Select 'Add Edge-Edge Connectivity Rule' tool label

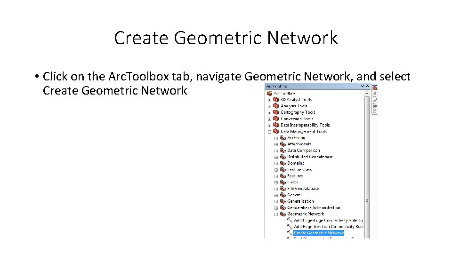[328, 220]
